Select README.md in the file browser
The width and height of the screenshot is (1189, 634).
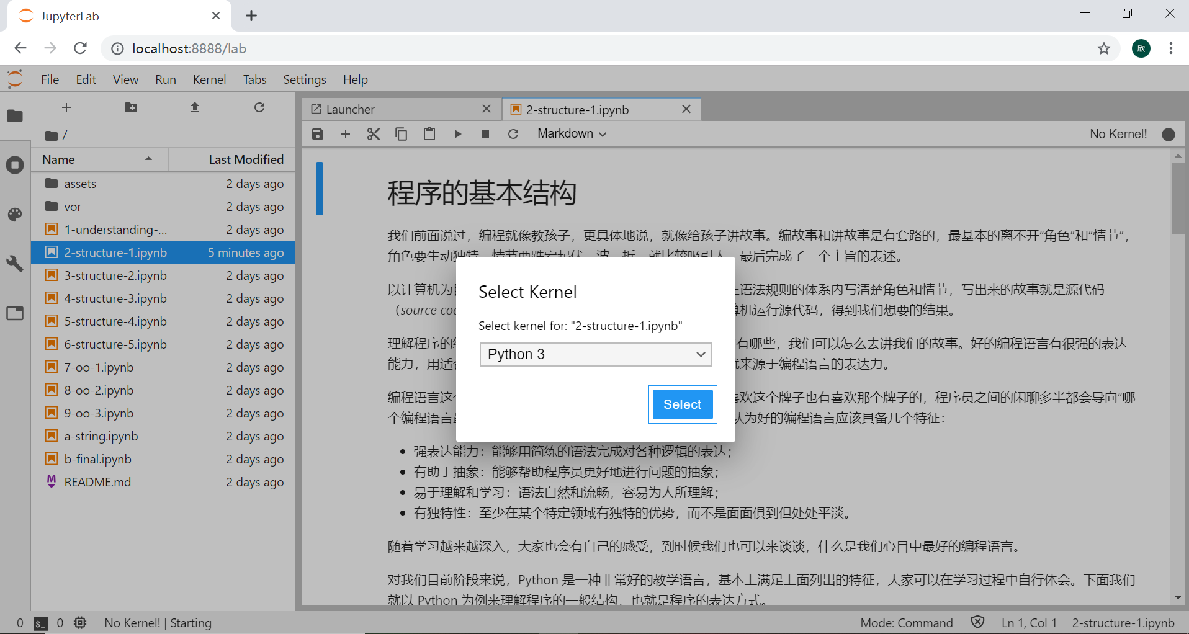(97, 481)
